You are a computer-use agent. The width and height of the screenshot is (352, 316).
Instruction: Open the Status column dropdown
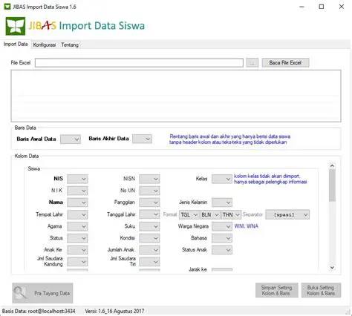[77, 238]
